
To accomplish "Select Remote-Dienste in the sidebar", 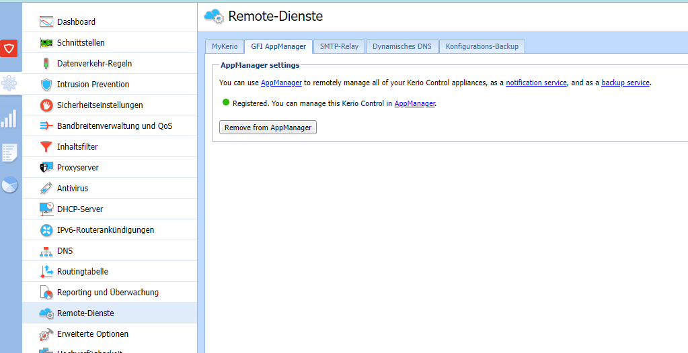I will point(110,313).
